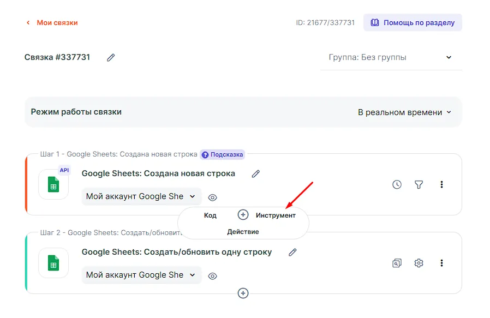Click the gear settings icon in step 2
The height and width of the screenshot is (318, 490).
click(x=419, y=263)
